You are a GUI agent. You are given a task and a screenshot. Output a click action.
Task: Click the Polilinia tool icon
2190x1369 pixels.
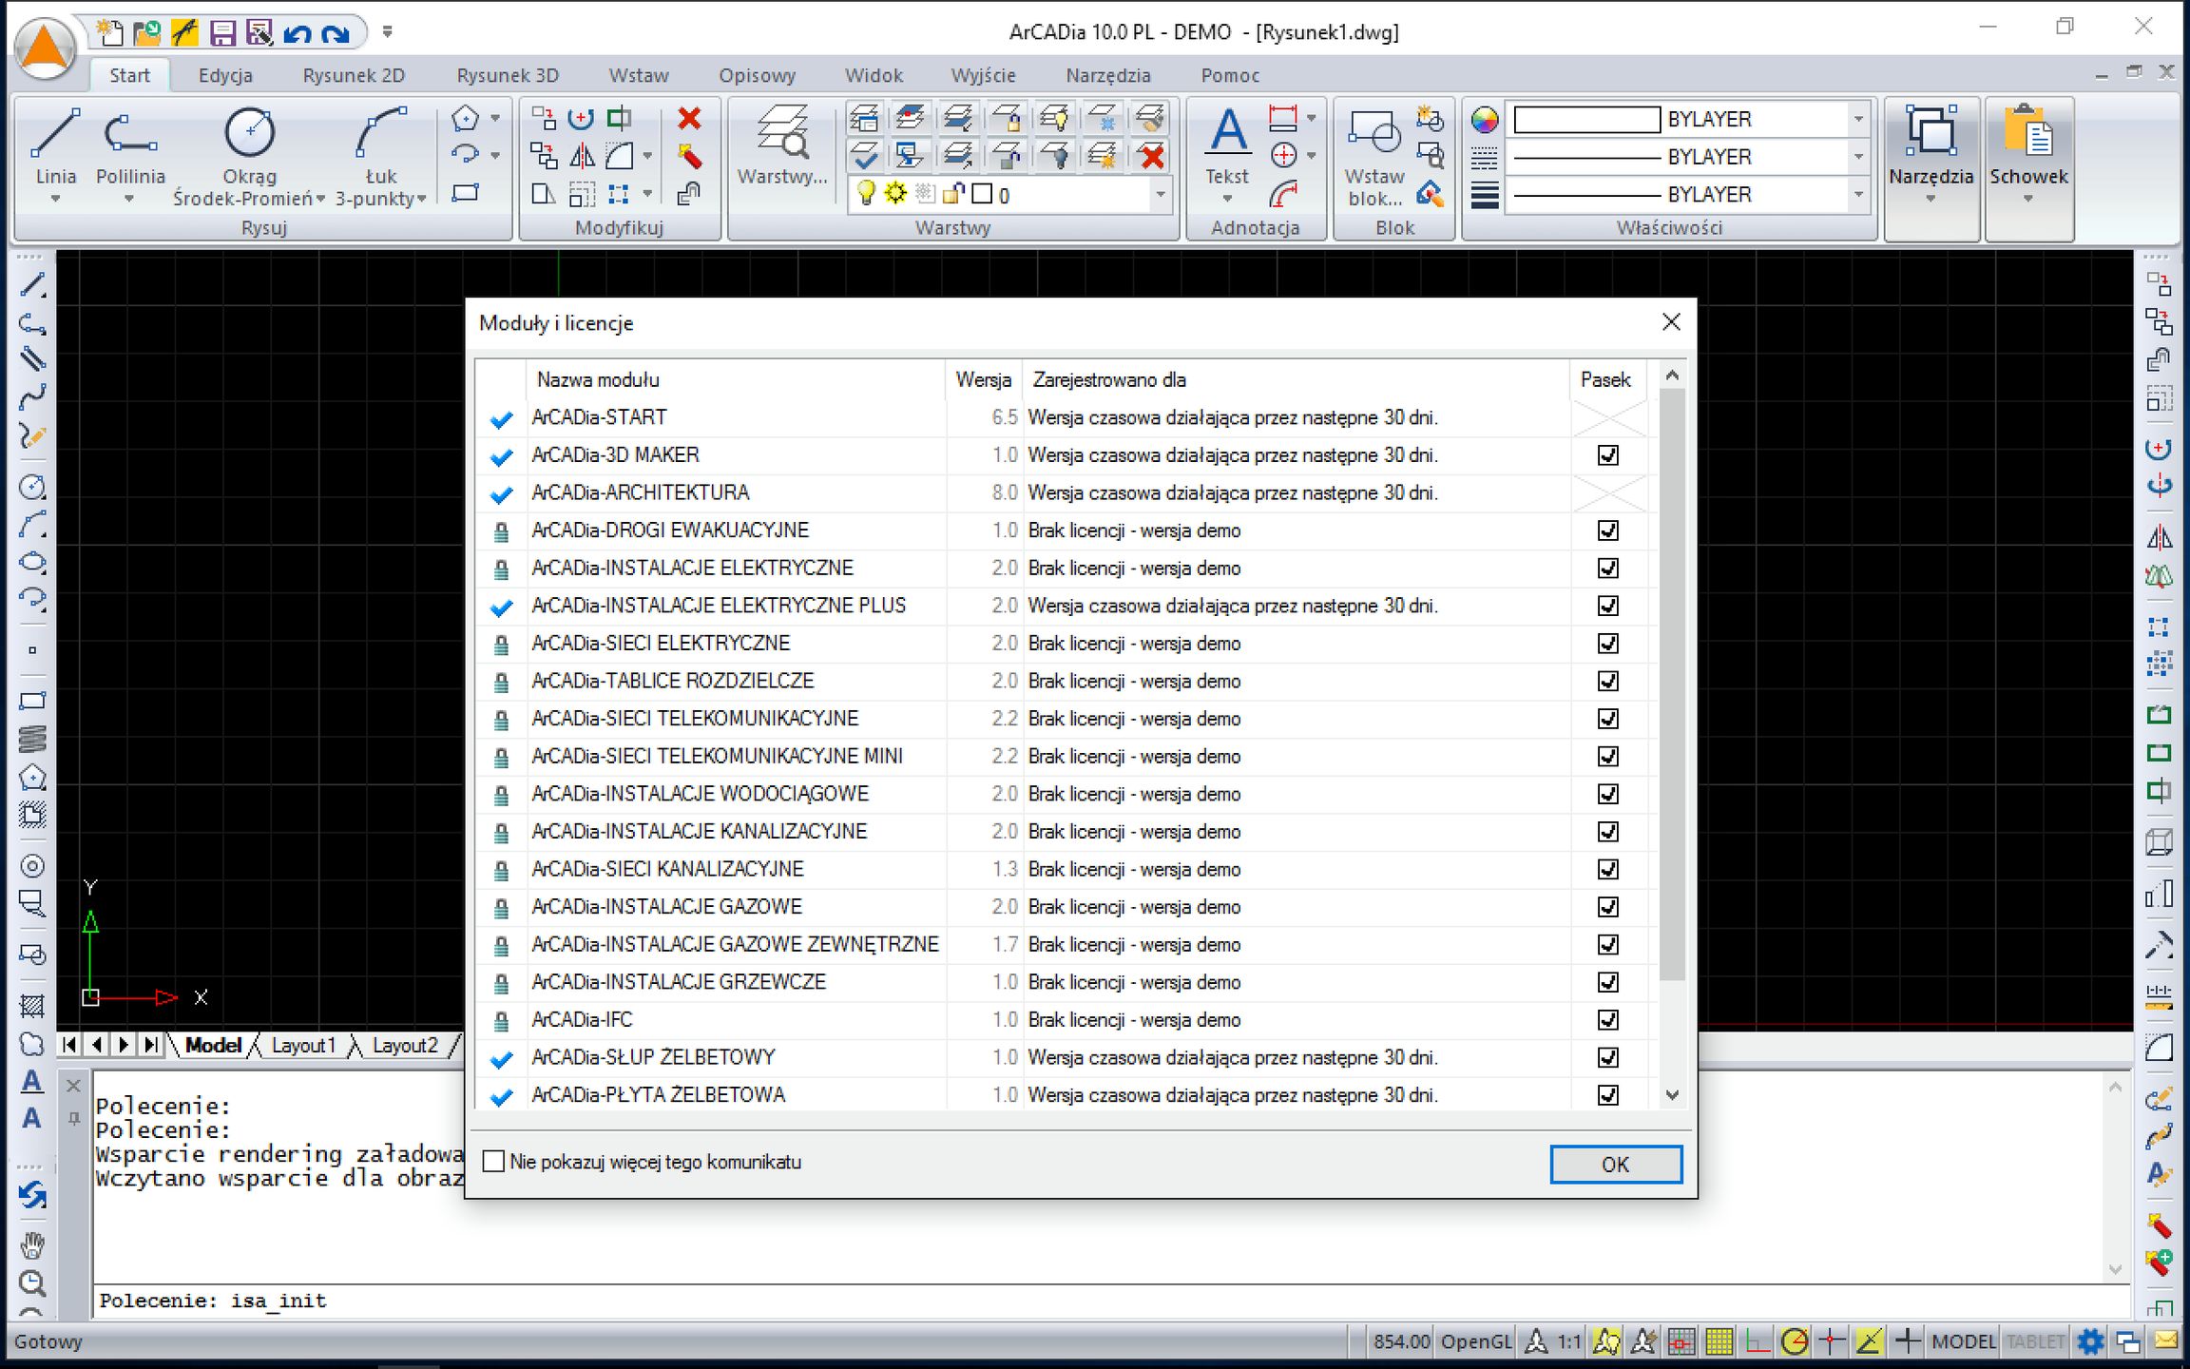tap(129, 134)
